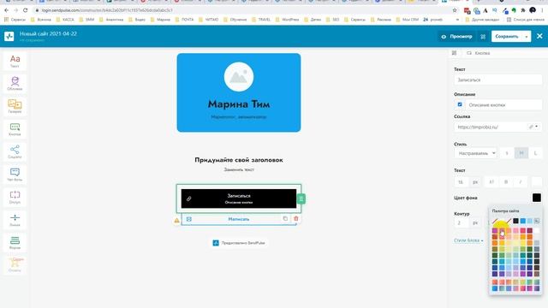Click the envelope icon in Написать row
The width and height of the screenshot is (548, 308).
tap(189, 219)
